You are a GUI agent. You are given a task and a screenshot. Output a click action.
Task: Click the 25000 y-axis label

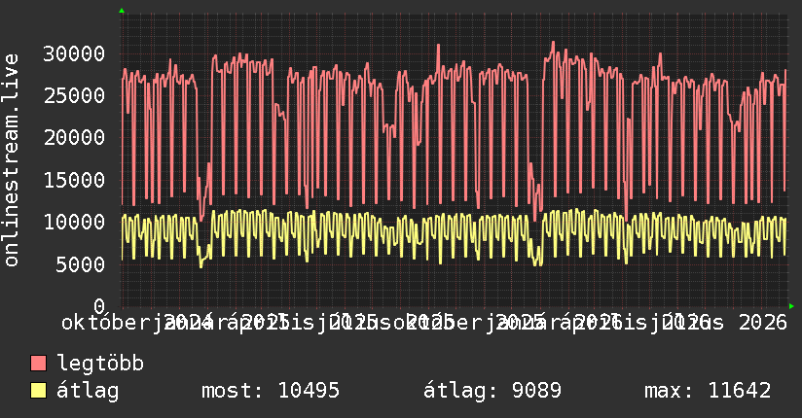(74, 95)
